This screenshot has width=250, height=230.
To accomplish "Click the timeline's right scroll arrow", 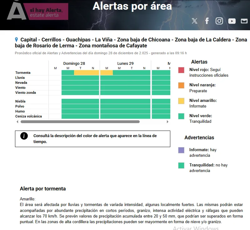I will pos(168,122).
